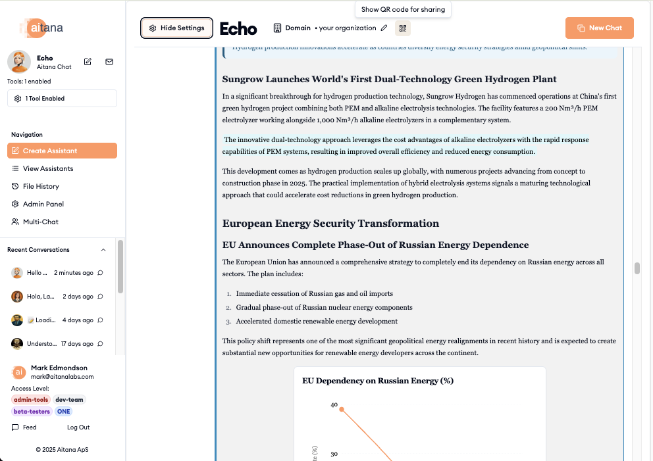This screenshot has width=653, height=461.
Task: Collapse the Recent Conversations section
Action: (x=103, y=250)
